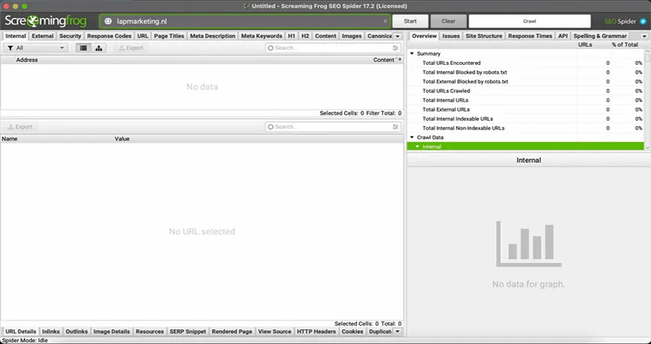Open the Outlinks tab
Image resolution: width=651 pixels, height=344 pixels.
(x=77, y=332)
